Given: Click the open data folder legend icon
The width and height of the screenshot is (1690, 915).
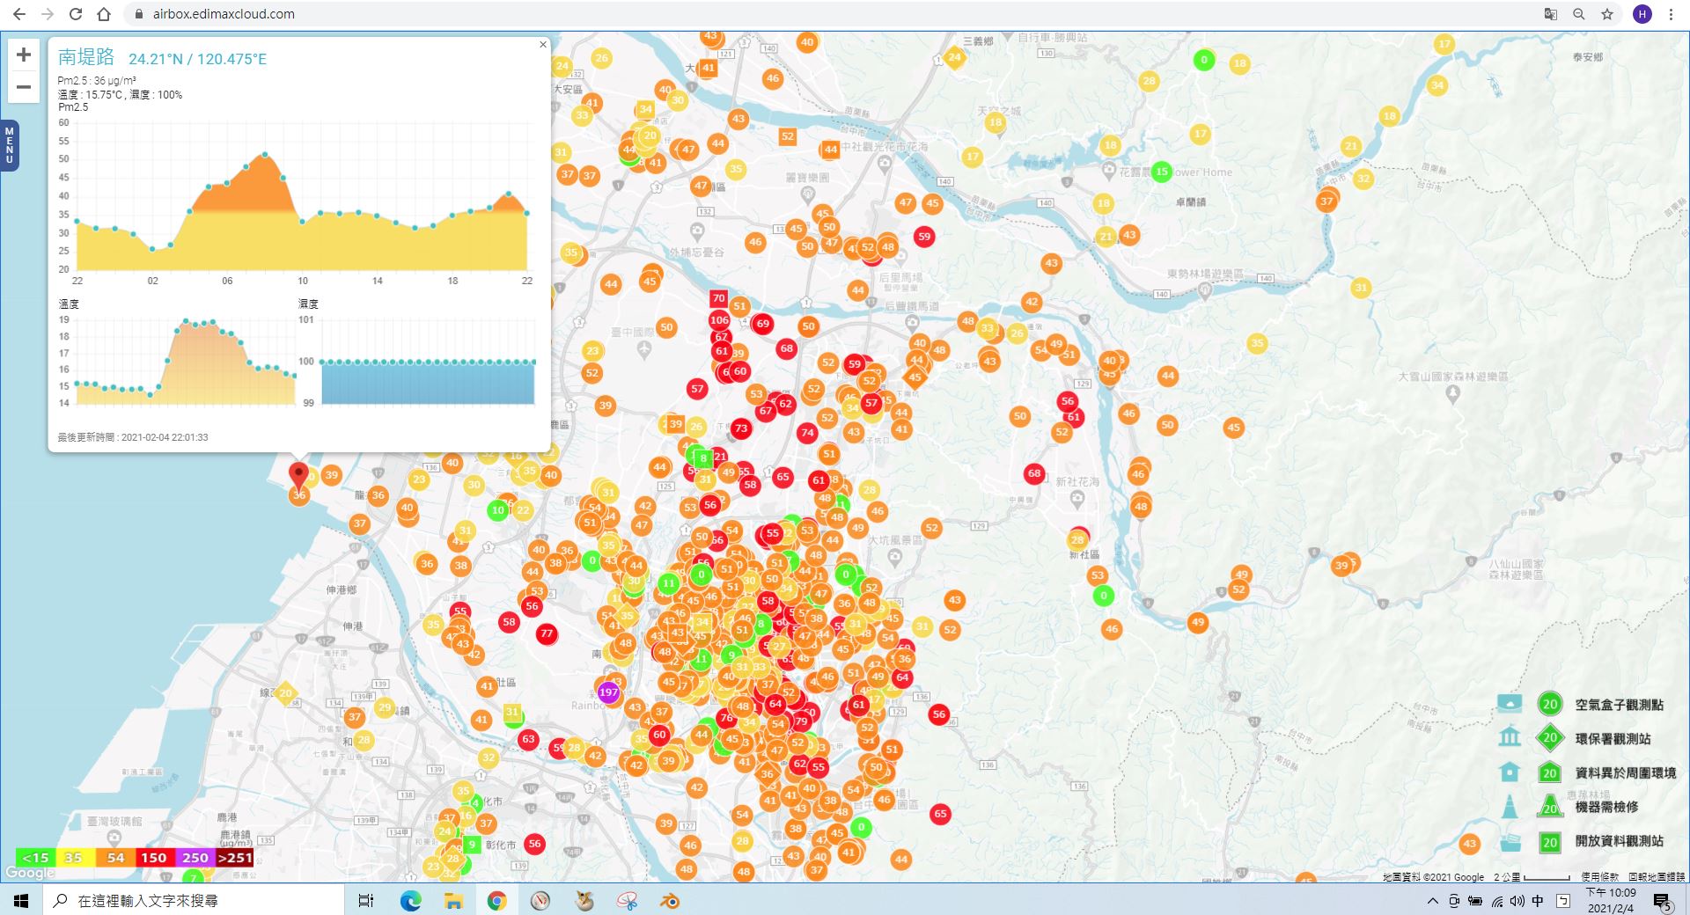Looking at the screenshot, I should coord(1510,841).
